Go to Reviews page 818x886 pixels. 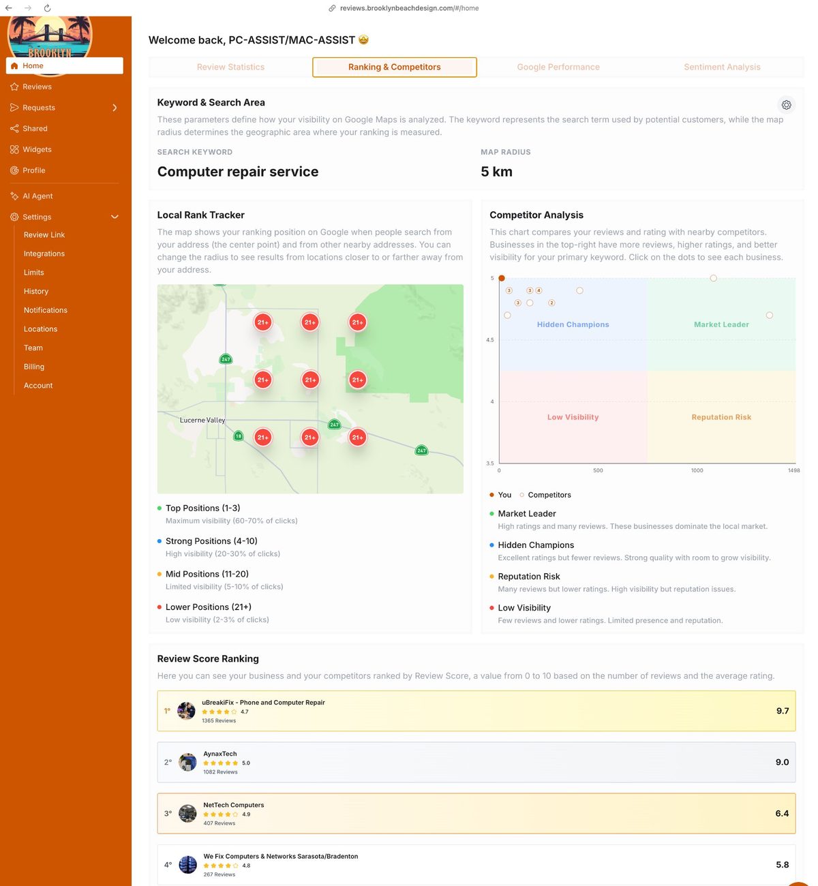(37, 87)
